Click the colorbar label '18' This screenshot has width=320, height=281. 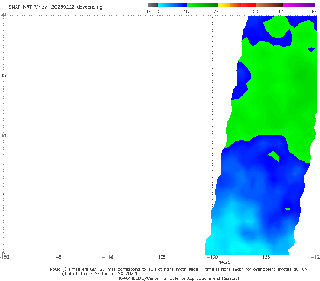tap(186, 12)
